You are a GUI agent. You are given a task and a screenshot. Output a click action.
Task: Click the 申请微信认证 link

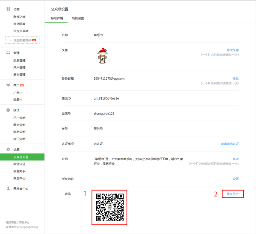(230, 144)
